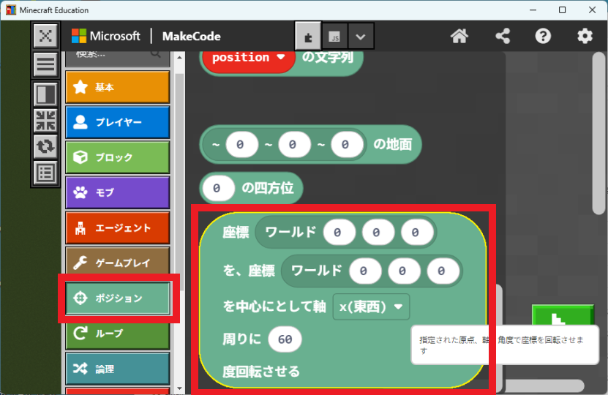Image resolution: width=608 pixels, height=395 pixels.
Task: Maximize the Minecraft Education window
Action: tap(562, 10)
